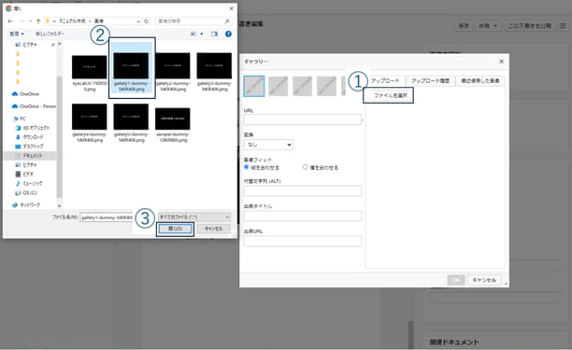This screenshot has width=572, height=350.
Task: Select PC in the navigation tree
Action: [20, 119]
